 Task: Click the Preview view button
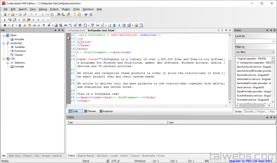(x=90, y=111)
